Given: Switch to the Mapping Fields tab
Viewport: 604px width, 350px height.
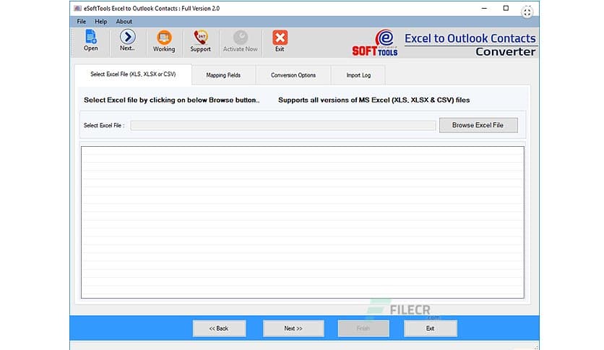Looking at the screenshot, I should click(223, 75).
